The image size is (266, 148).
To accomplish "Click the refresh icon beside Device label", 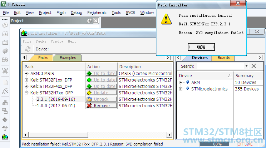I will click(x=28, y=49).
